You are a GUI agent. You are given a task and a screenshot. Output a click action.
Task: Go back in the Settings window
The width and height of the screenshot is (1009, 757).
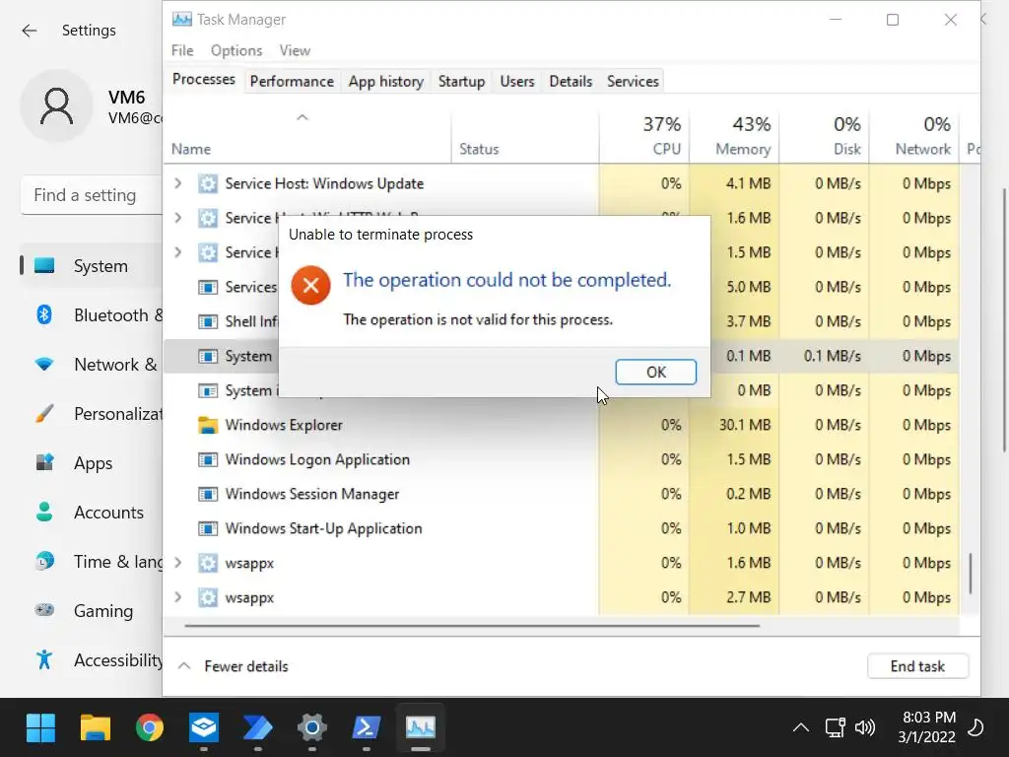29,31
